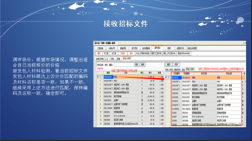Click the green 确定 button in right panel
This screenshot has height=141, width=252.
pos(168,65)
